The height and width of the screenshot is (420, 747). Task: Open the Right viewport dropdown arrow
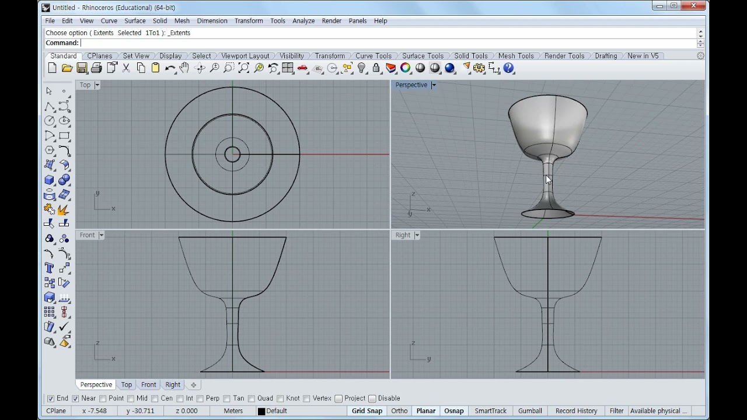[417, 235]
